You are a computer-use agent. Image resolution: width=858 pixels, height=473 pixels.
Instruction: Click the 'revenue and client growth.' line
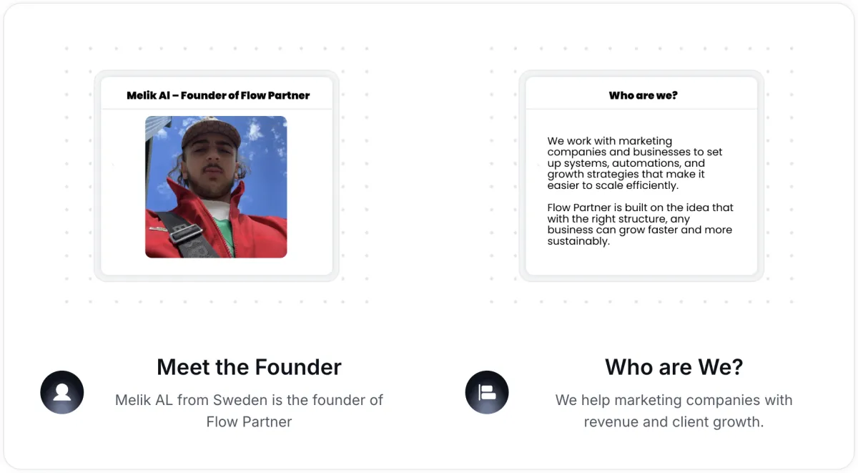pyautogui.click(x=674, y=421)
